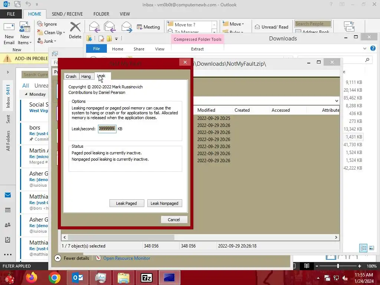Open the People icon in Outlook navigation
380x285 pixels.
click(x=8, y=225)
